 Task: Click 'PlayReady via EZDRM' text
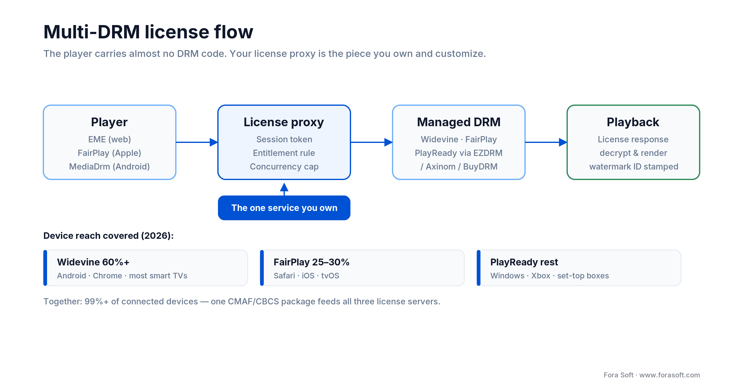459,153
